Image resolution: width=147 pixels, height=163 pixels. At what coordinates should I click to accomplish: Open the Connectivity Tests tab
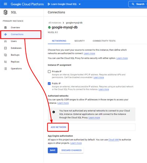[x=104, y=41]
